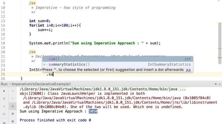222x124 pixels.
Task: Click the Up the stack trace arrow
Action: pyautogui.click(x=12, y=91)
